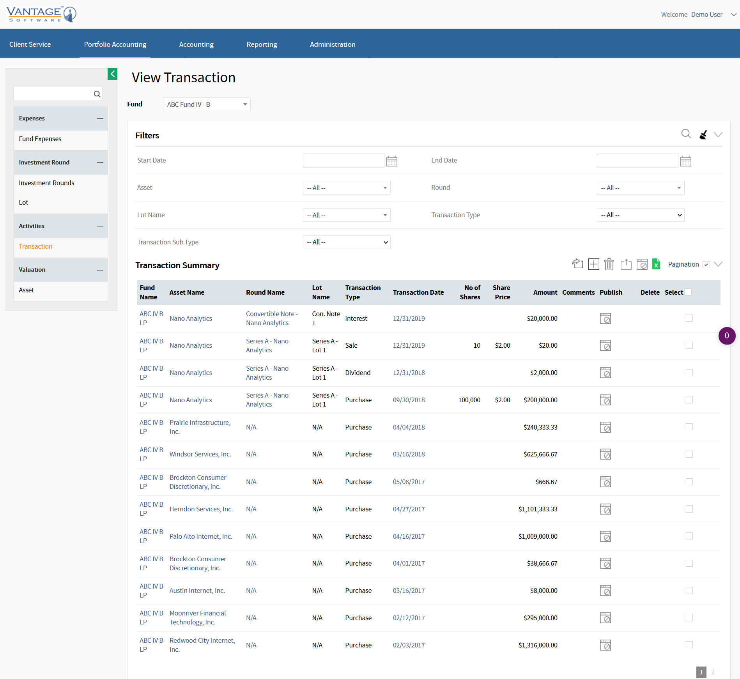Clear filters using the broom icon

(x=703, y=134)
